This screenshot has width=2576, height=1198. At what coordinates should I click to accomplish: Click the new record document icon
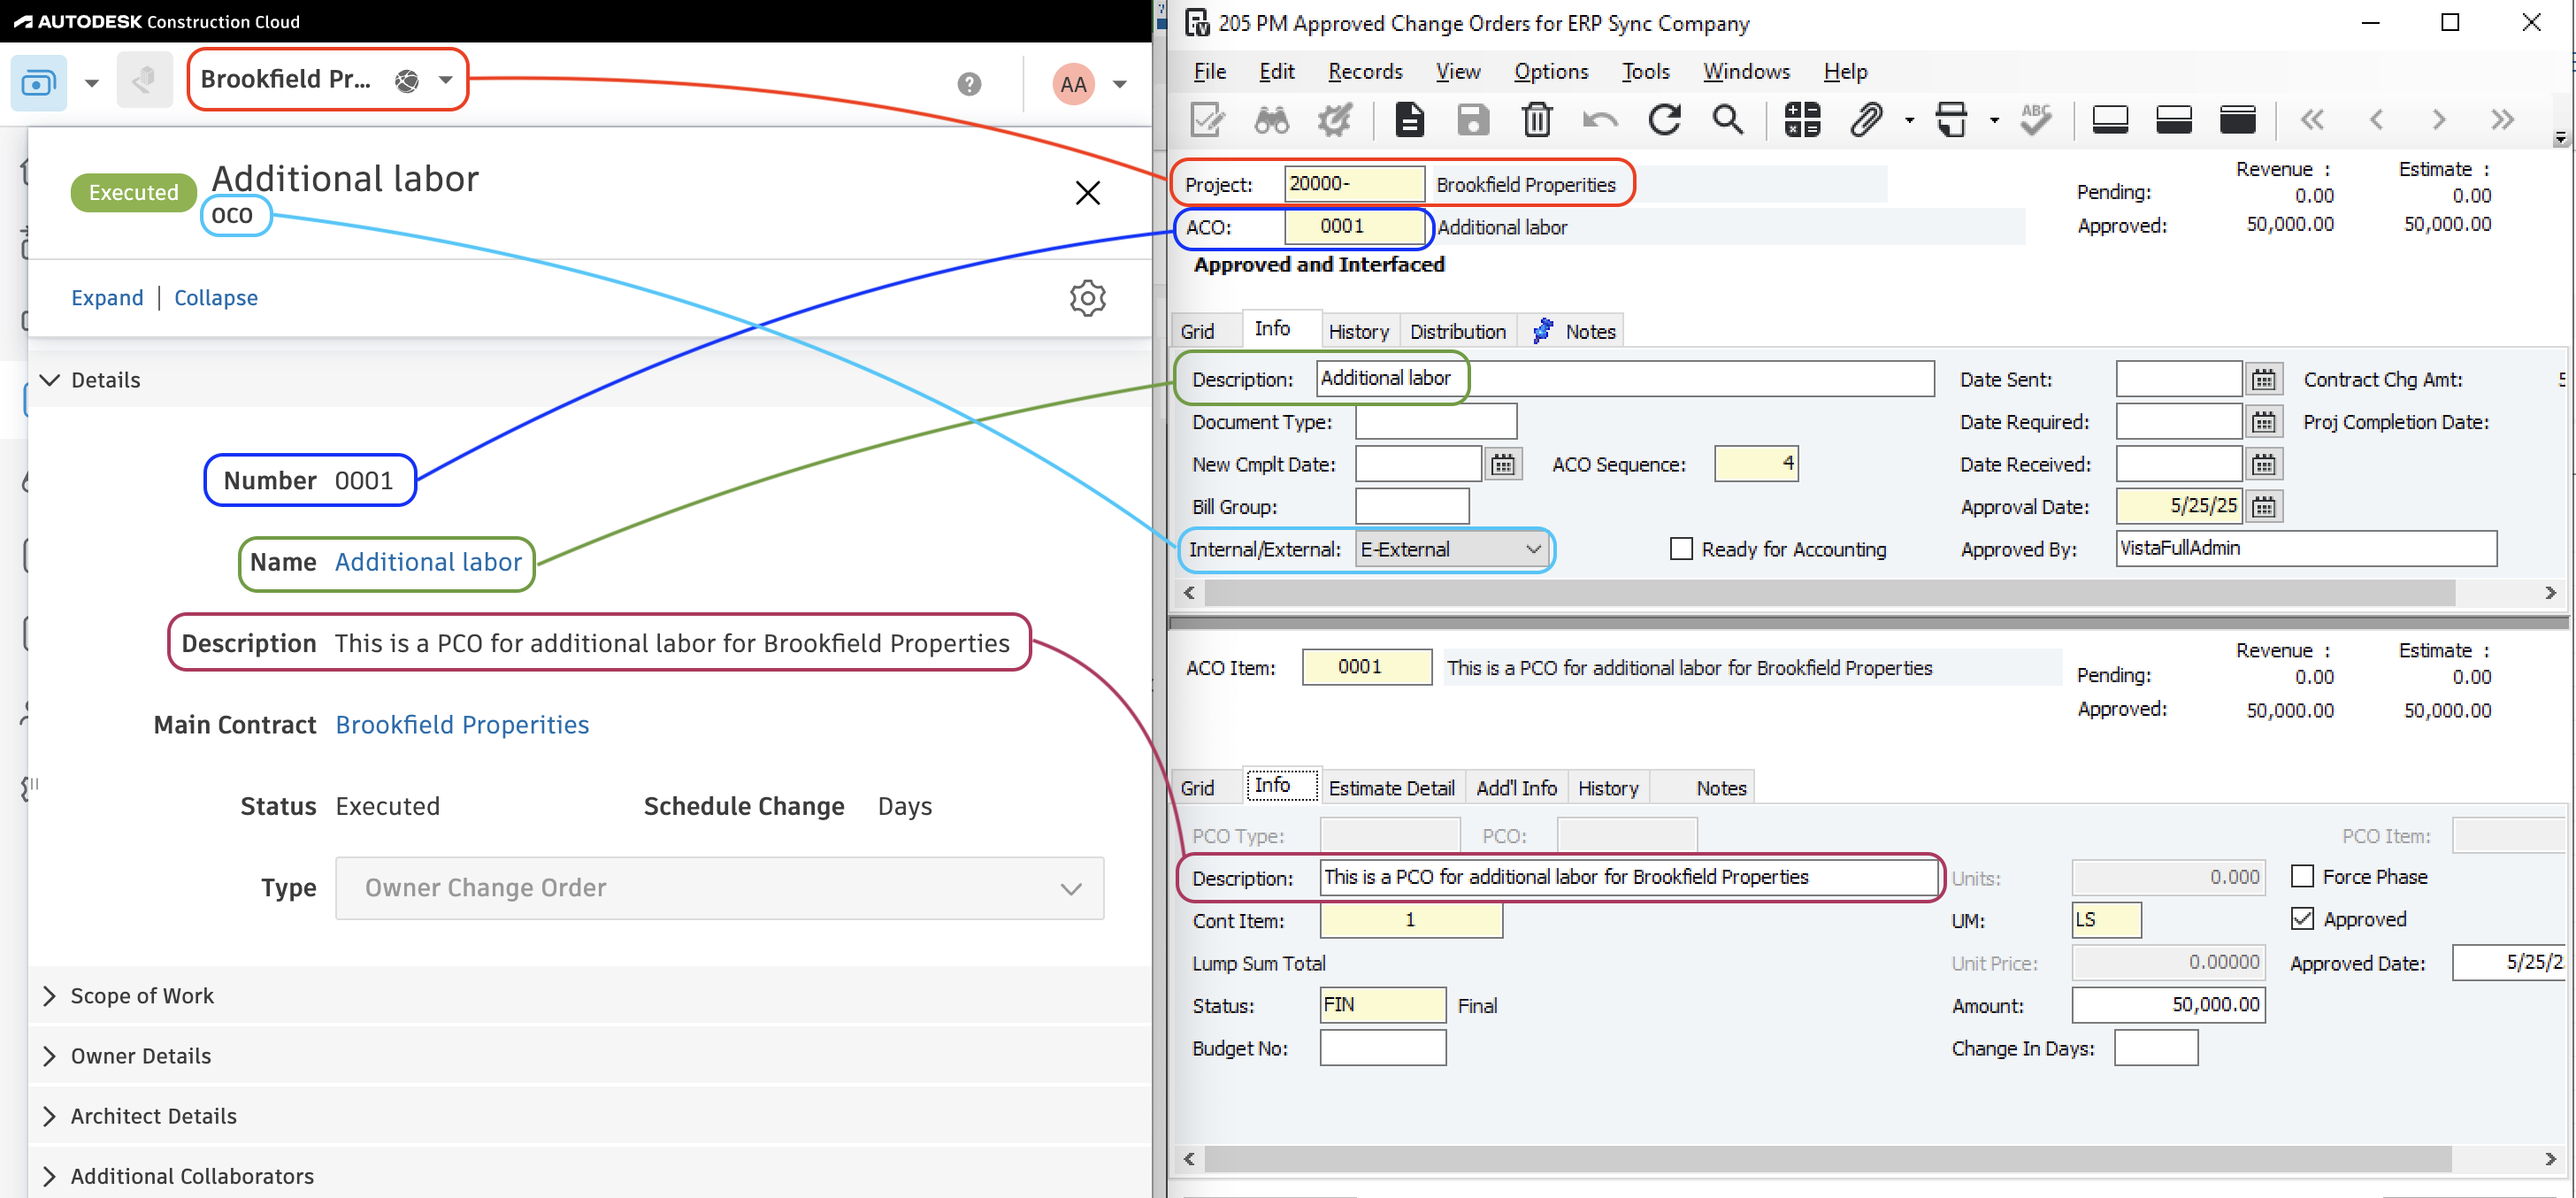tap(1409, 120)
